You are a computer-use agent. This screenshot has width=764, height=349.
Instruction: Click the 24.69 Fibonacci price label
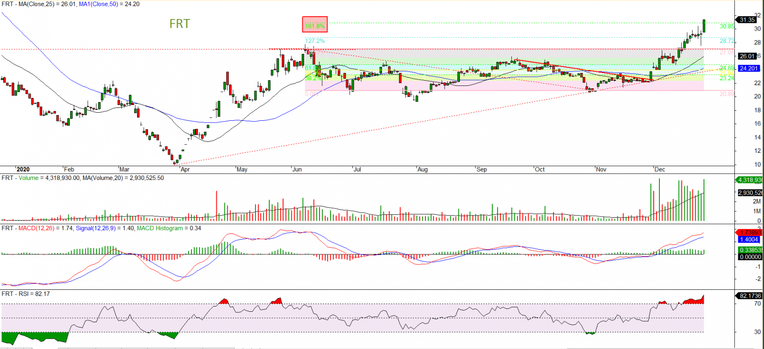click(x=727, y=69)
